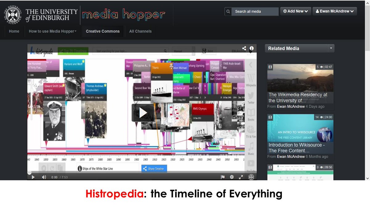Open the Wikimedia Residency video thumbnail

point(300,84)
